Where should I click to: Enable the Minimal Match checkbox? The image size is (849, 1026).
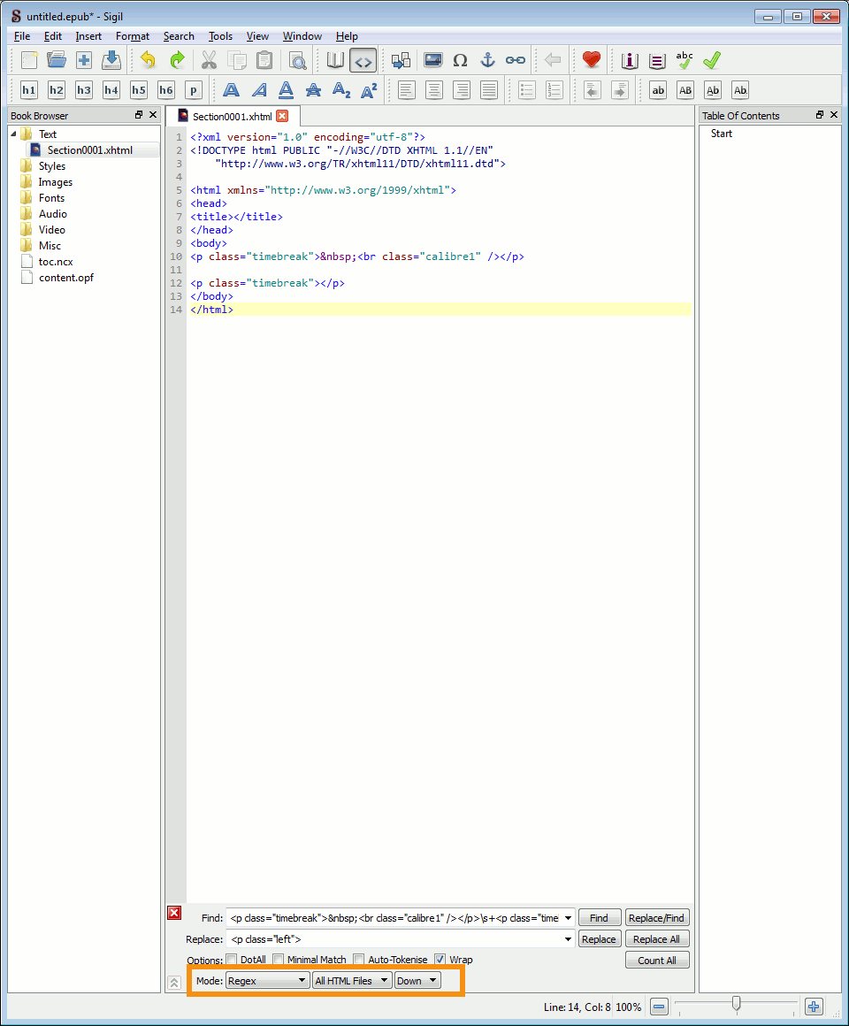click(278, 960)
